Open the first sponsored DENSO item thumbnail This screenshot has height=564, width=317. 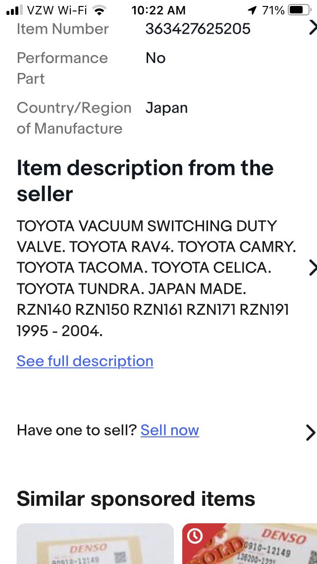95,544
